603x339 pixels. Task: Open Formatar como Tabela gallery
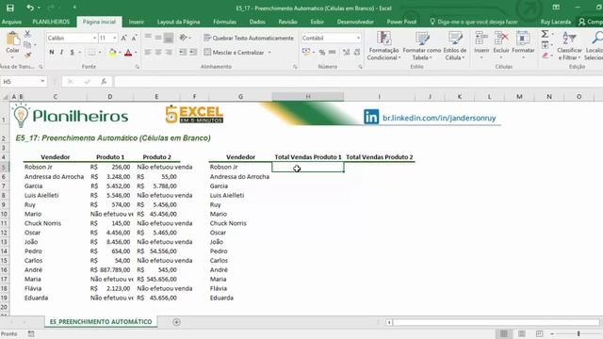(422, 46)
